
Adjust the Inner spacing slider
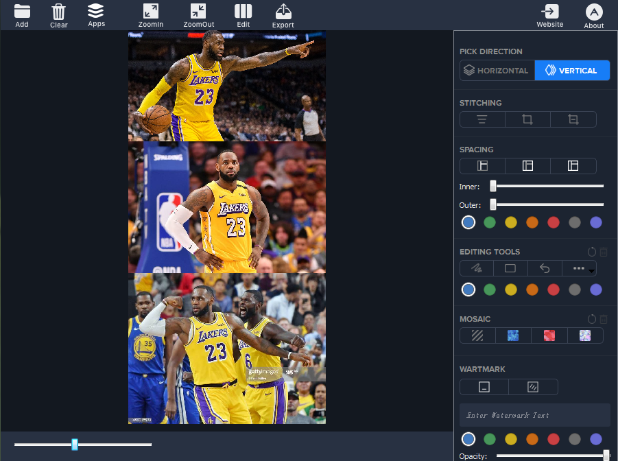click(x=493, y=186)
